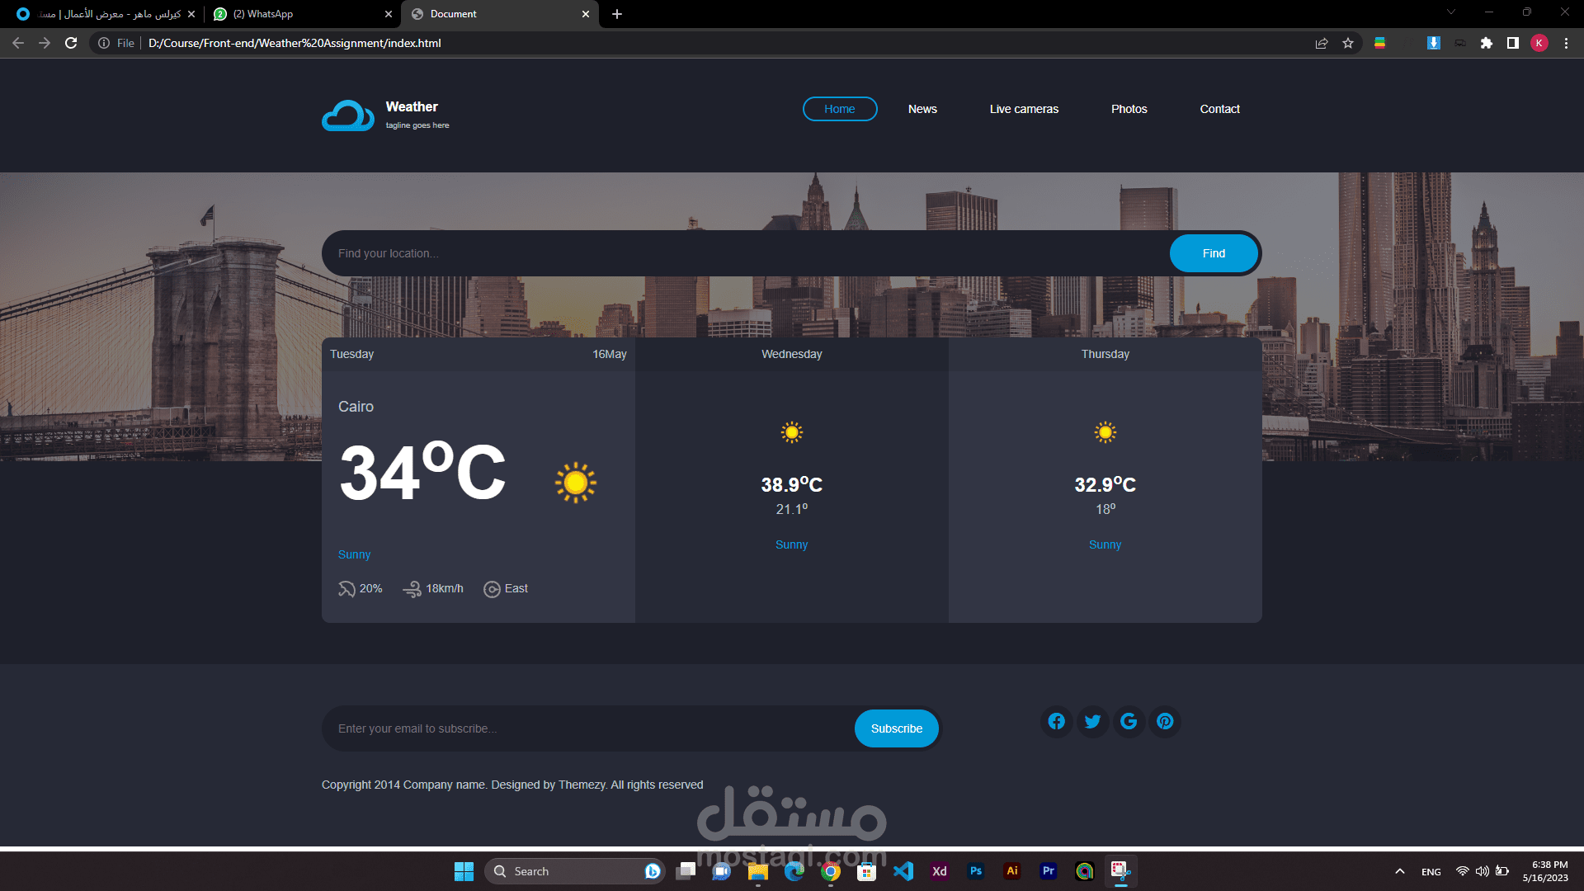Open Photoshop from the taskbar
This screenshot has width=1584, height=891.
click(x=976, y=871)
